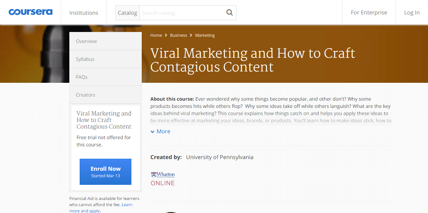Screen dimensions: 428x213
Task: Click the 'About this course' description text
Action: pyautogui.click(x=271, y=110)
